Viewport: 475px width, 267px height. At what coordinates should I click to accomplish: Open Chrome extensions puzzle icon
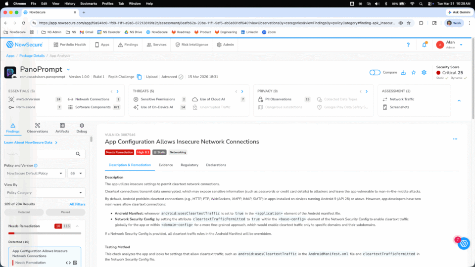point(421,23)
